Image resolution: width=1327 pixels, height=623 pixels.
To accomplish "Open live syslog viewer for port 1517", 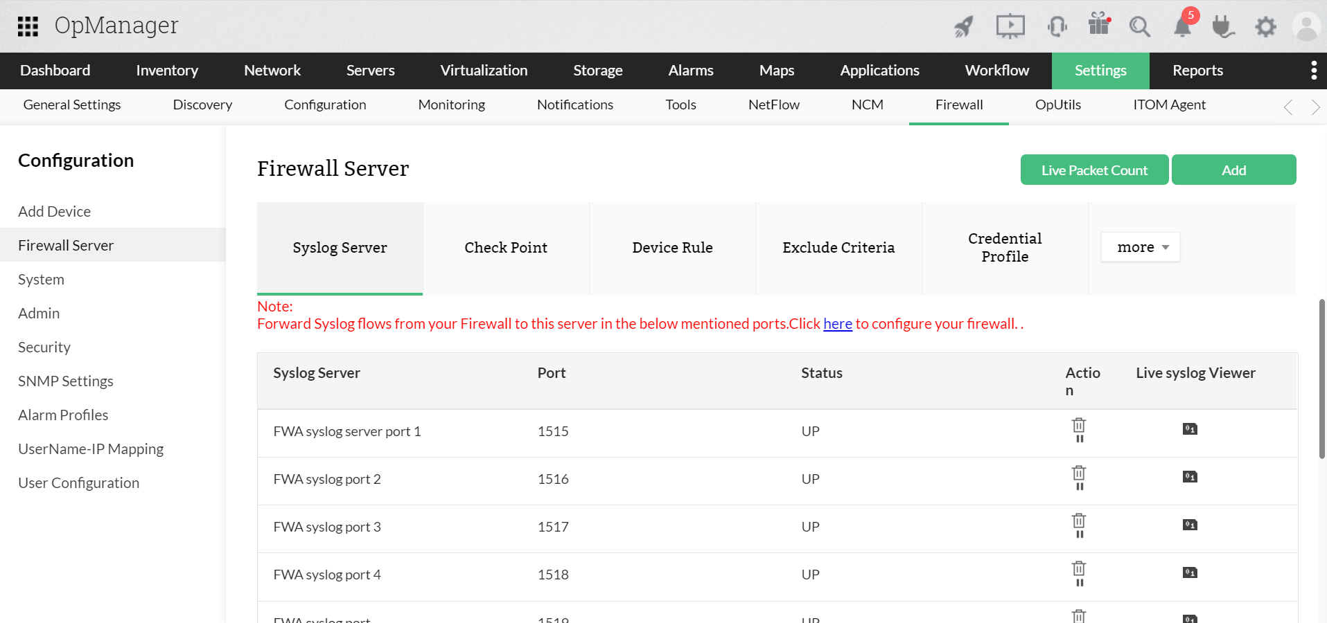I will 1190,525.
